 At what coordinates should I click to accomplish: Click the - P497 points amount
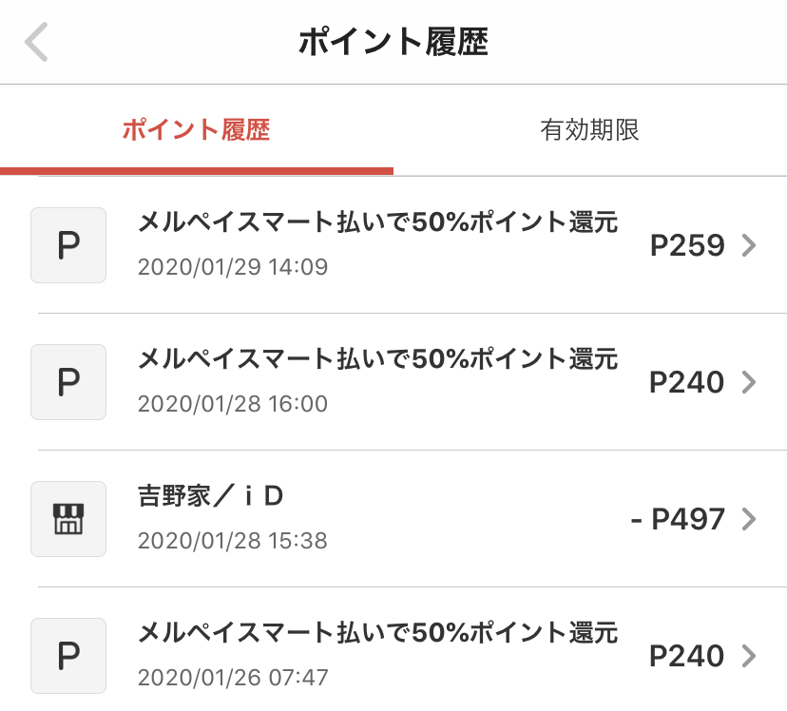678,519
